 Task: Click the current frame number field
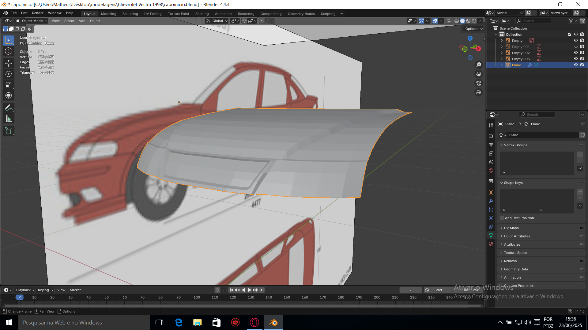[x=410, y=290]
